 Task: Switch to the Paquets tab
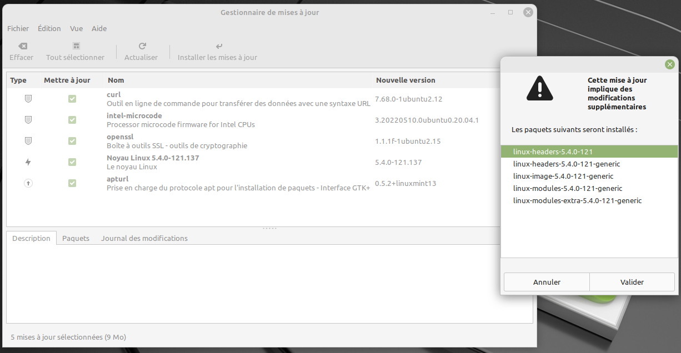coord(76,238)
